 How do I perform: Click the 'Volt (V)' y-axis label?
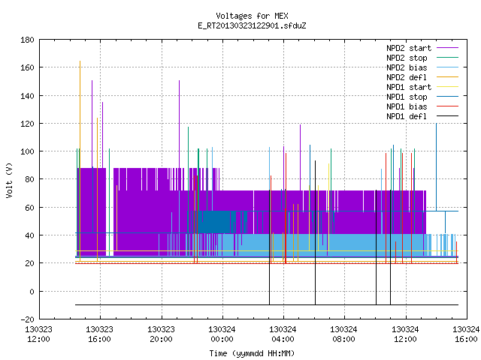[x=9, y=180]
